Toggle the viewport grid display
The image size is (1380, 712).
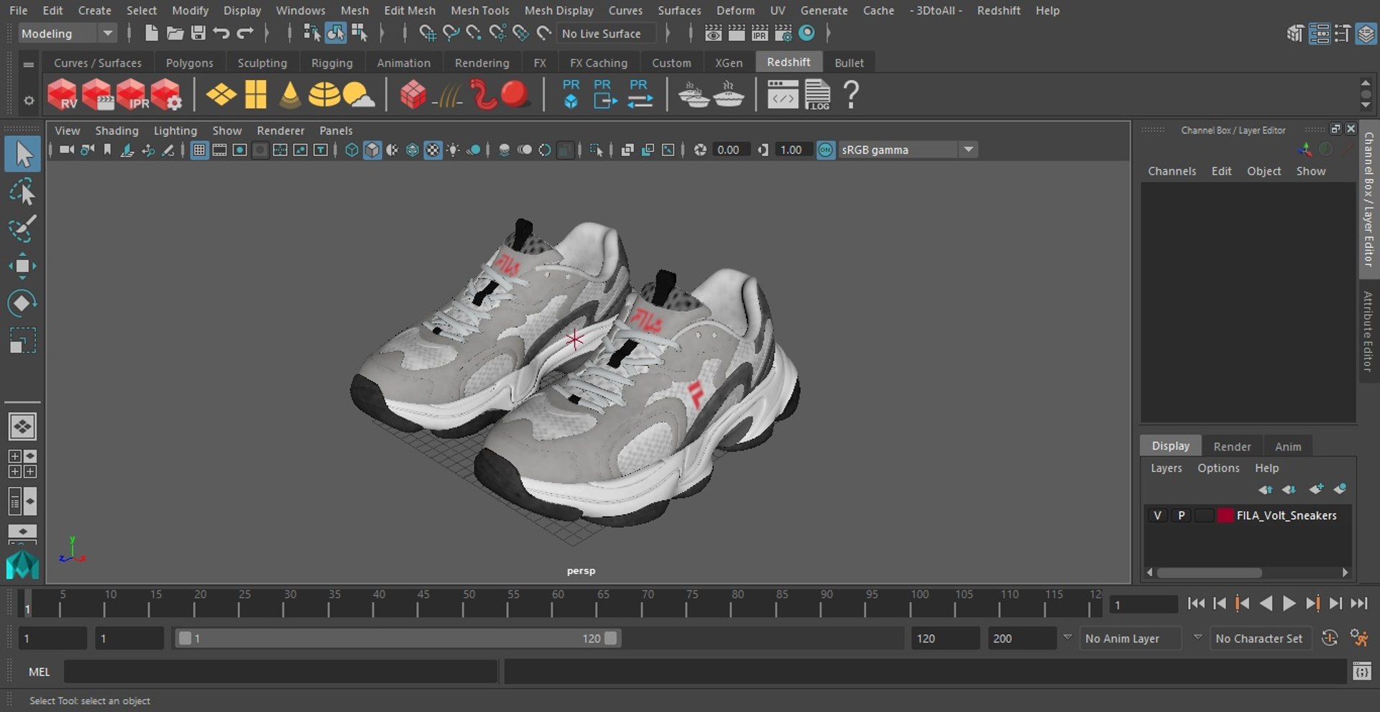pyautogui.click(x=199, y=150)
